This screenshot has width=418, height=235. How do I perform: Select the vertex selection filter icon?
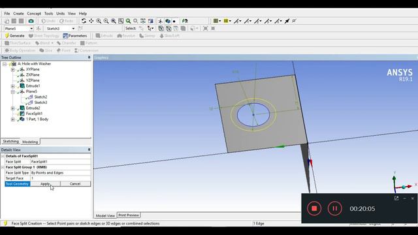[161, 28]
